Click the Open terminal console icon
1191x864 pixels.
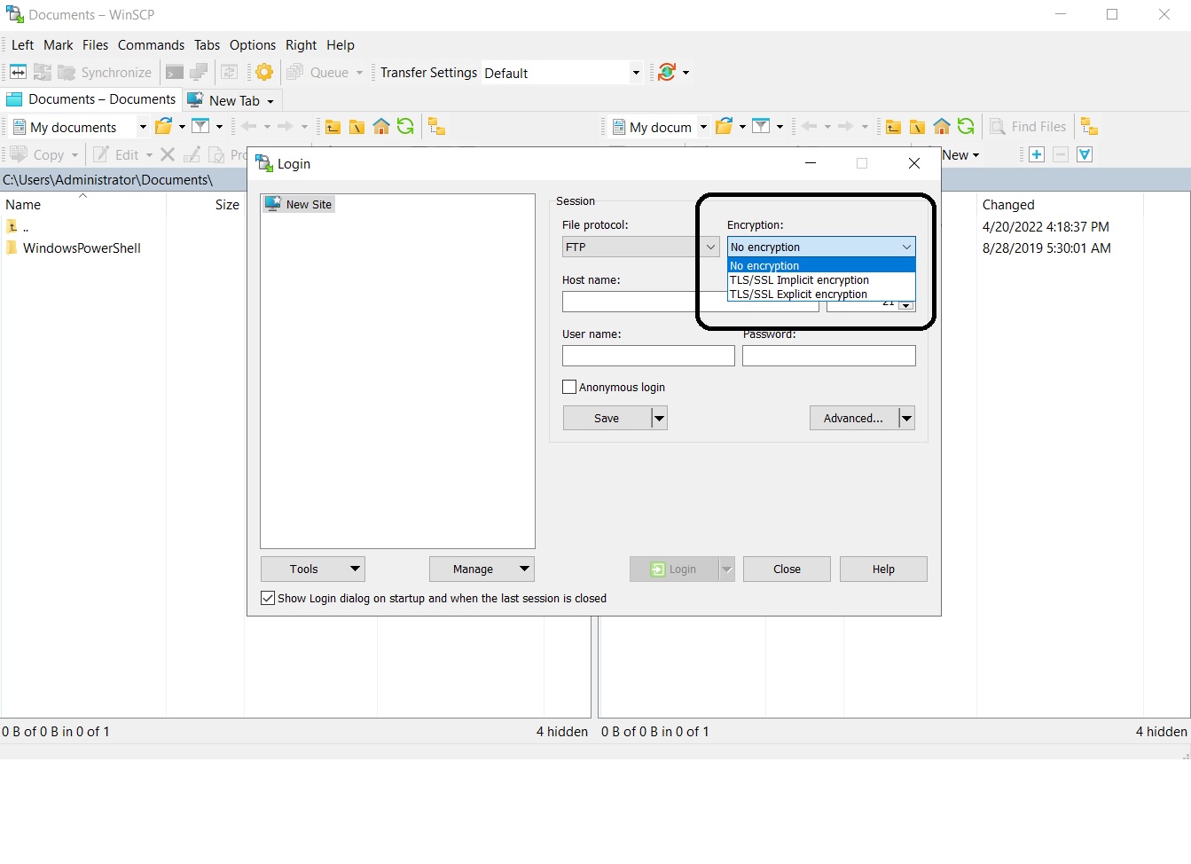click(x=175, y=73)
